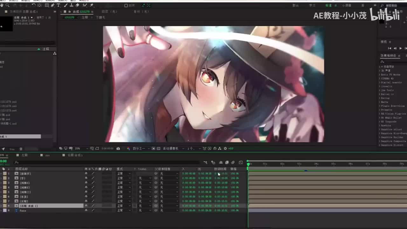Select the 标准 workspace

click(328, 5)
